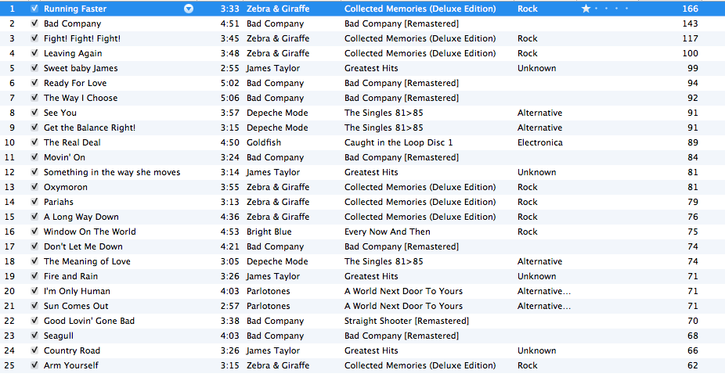The width and height of the screenshot is (725, 388).
Task: Select the song Country Road
Action: pyautogui.click(x=72, y=350)
